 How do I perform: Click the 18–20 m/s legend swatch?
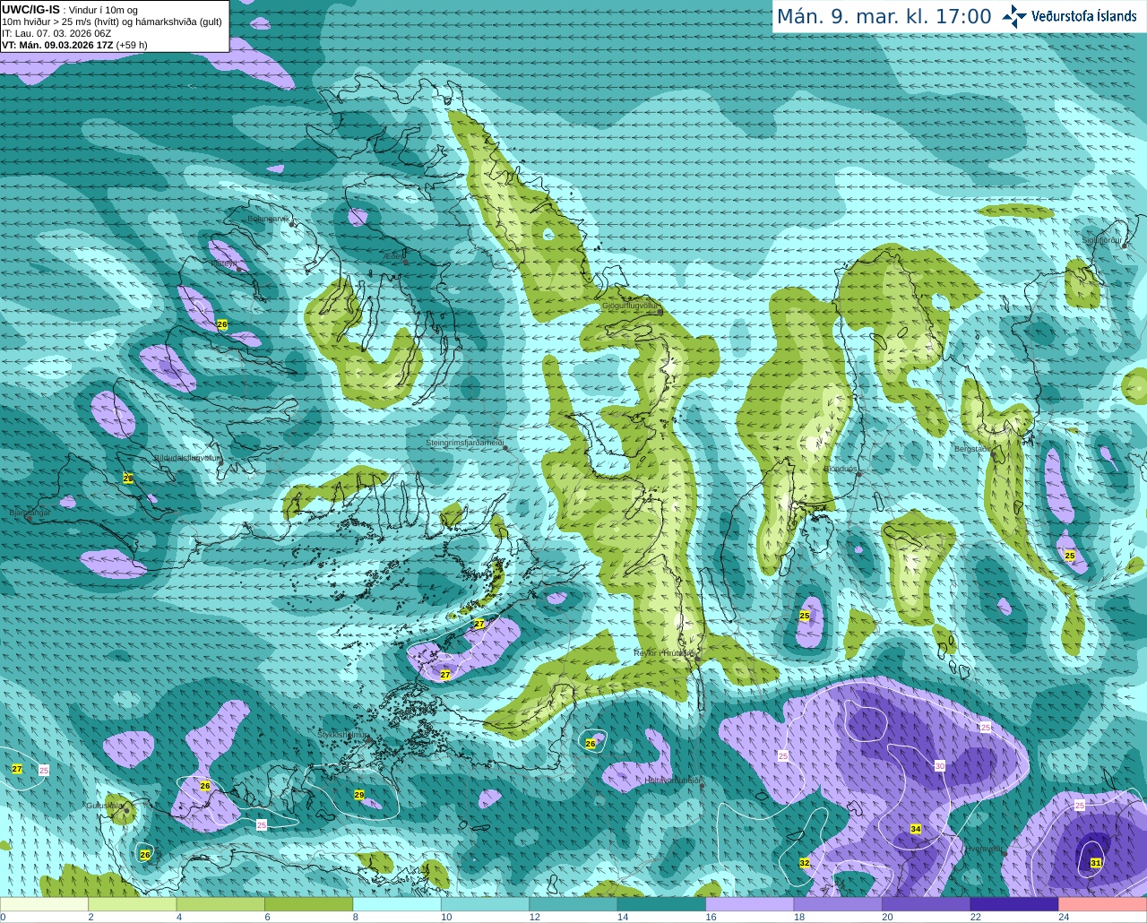tap(838, 904)
